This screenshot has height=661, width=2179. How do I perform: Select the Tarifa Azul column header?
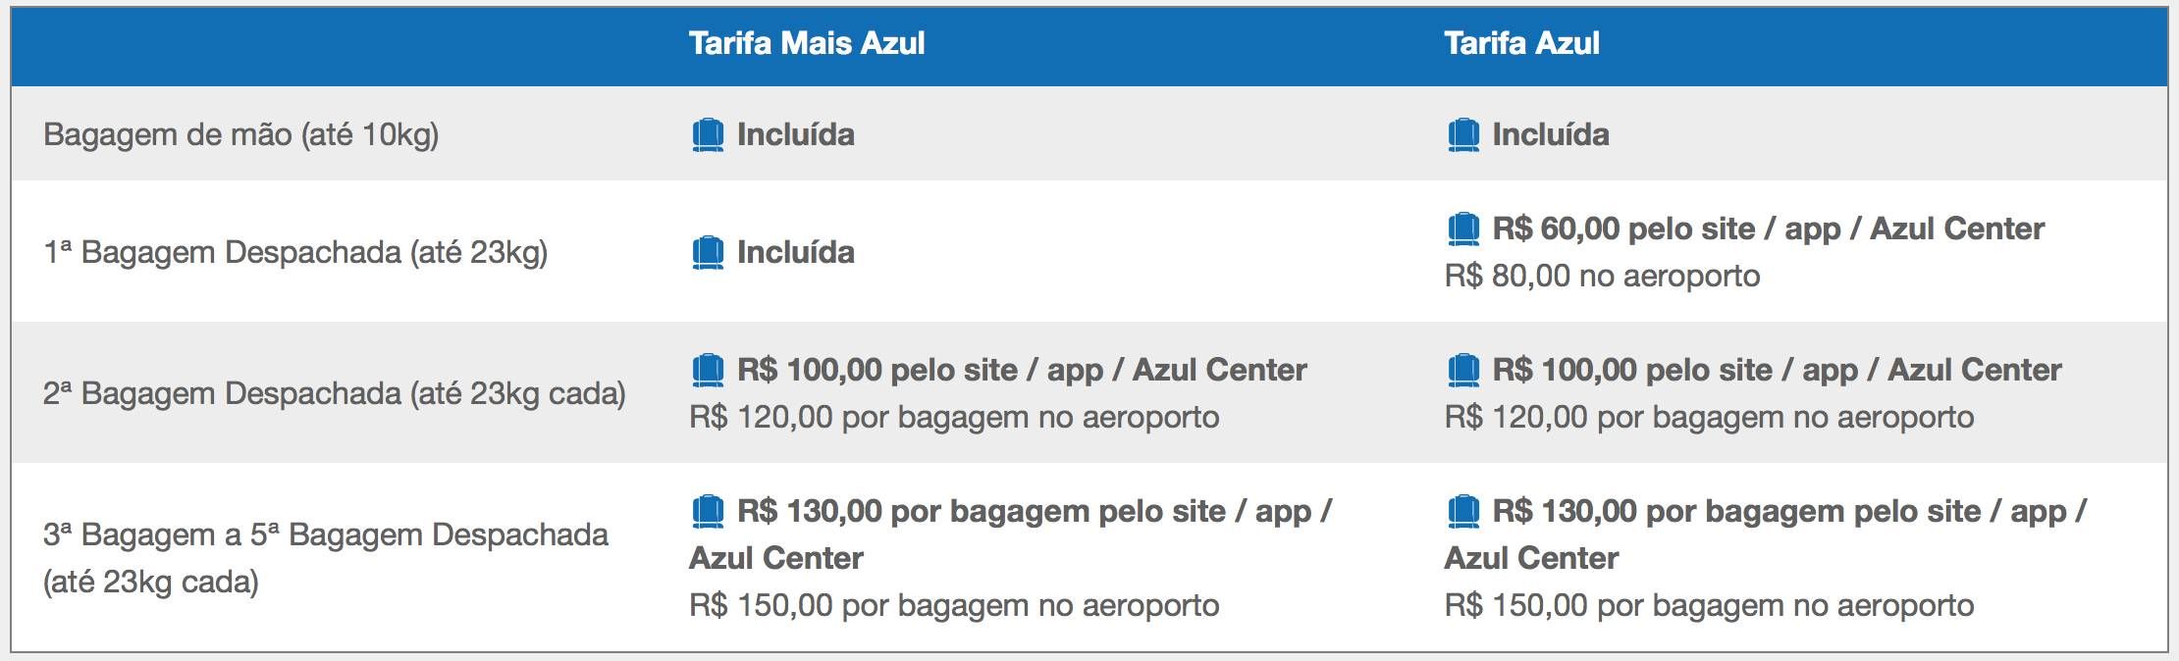[1521, 43]
